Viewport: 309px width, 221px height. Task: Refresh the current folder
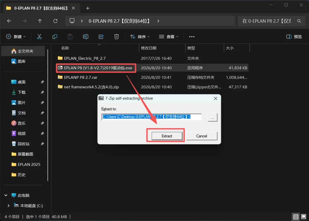point(56,21)
